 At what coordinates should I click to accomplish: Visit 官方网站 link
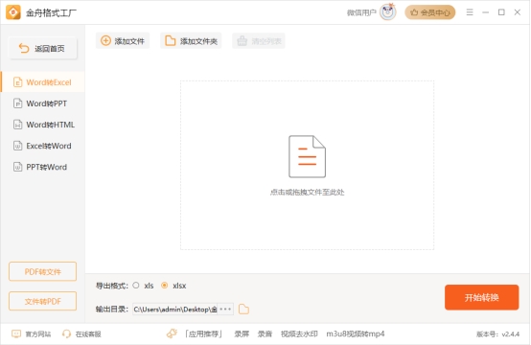pos(32,334)
